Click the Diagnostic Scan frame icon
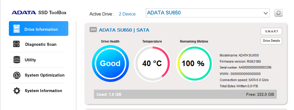Image resolution: width=294 pixels, height=110 pixels. click(x=16, y=44)
